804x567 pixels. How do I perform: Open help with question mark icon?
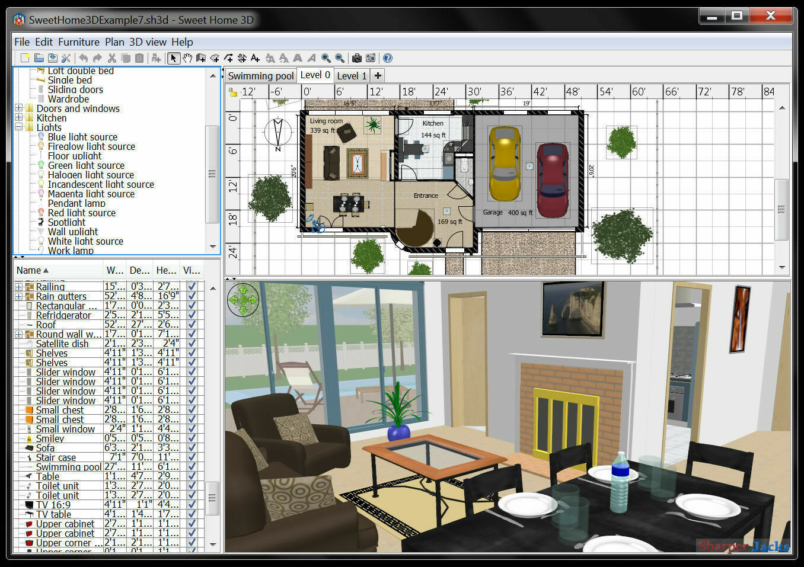point(388,58)
